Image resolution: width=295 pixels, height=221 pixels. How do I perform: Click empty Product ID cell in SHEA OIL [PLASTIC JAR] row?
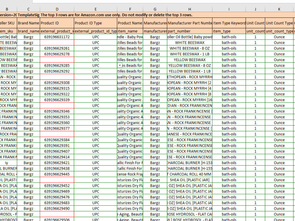pos(57,180)
